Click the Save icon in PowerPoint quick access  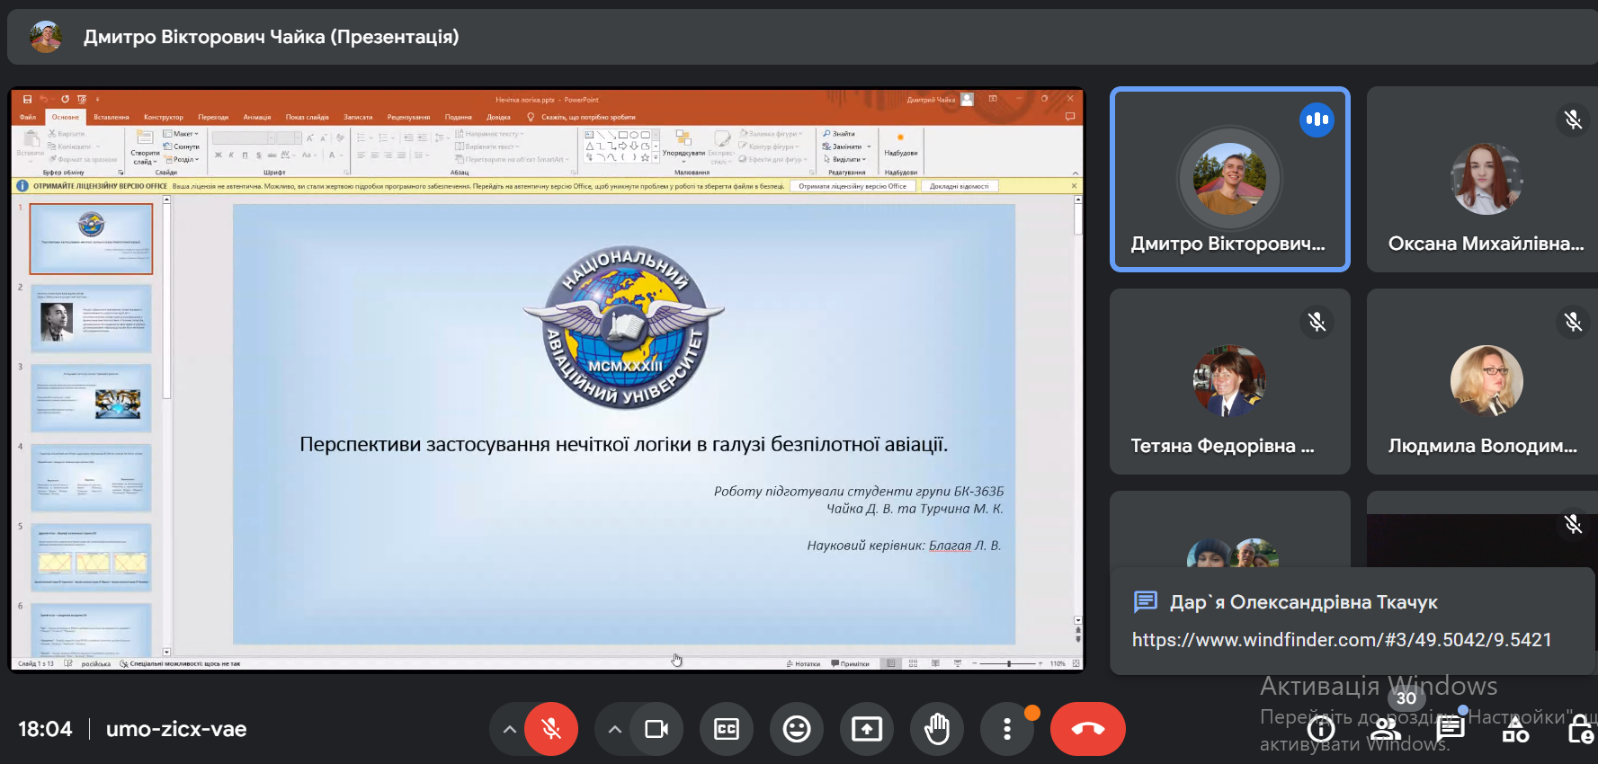(x=27, y=99)
